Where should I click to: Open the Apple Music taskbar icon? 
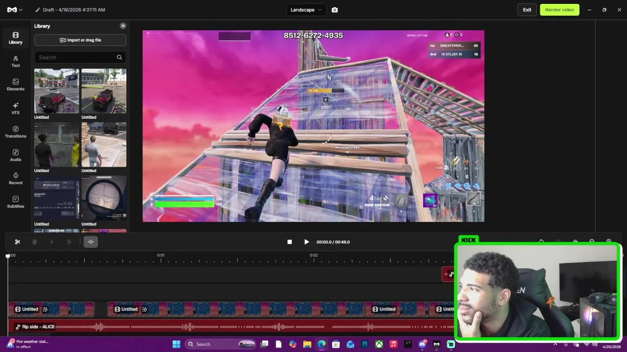393,344
